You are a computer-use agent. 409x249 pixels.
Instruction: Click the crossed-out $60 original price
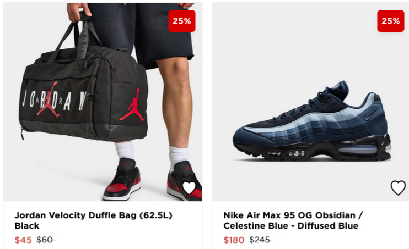pyautogui.click(x=46, y=240)
